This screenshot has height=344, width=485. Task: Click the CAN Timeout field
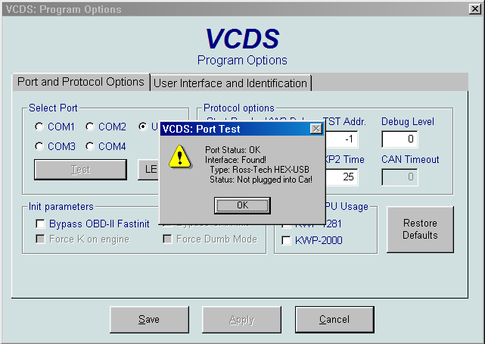[400, 177]
